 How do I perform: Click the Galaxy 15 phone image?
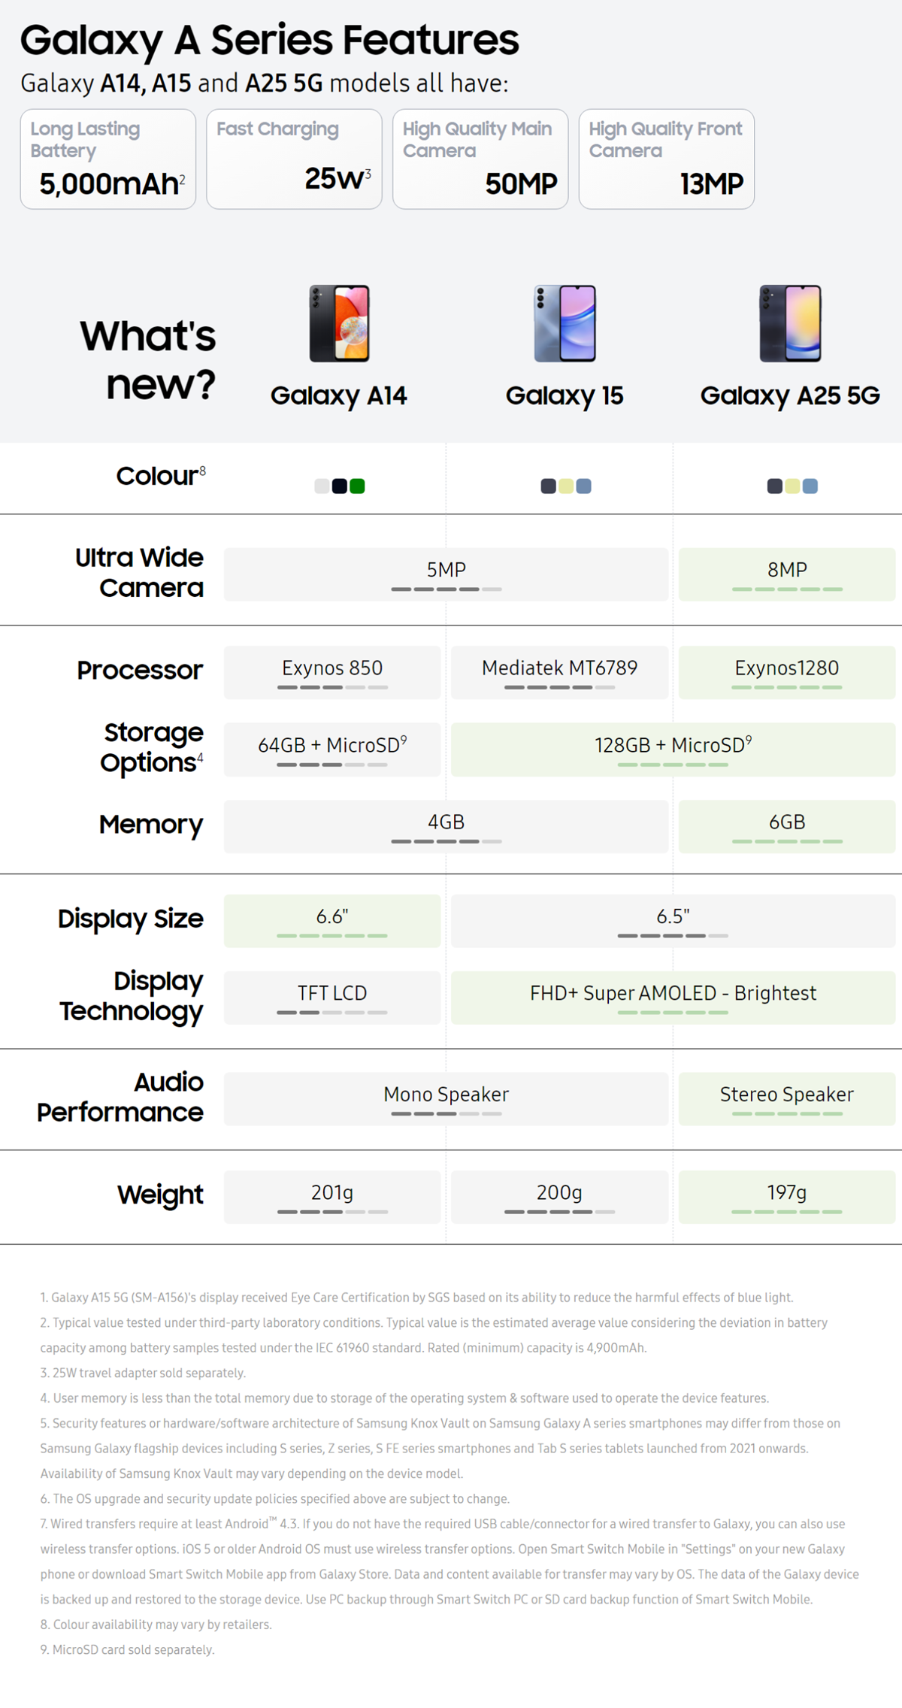click(565, 323)
